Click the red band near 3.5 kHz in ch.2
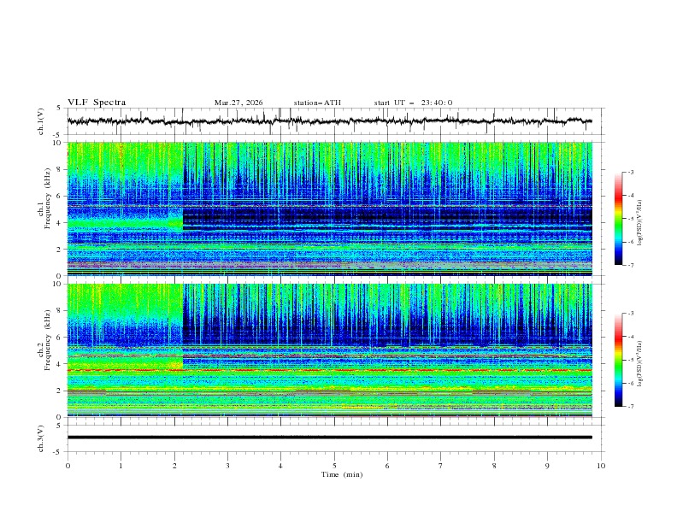The width and height of the screenshot is (677, 523). [330, 370]
